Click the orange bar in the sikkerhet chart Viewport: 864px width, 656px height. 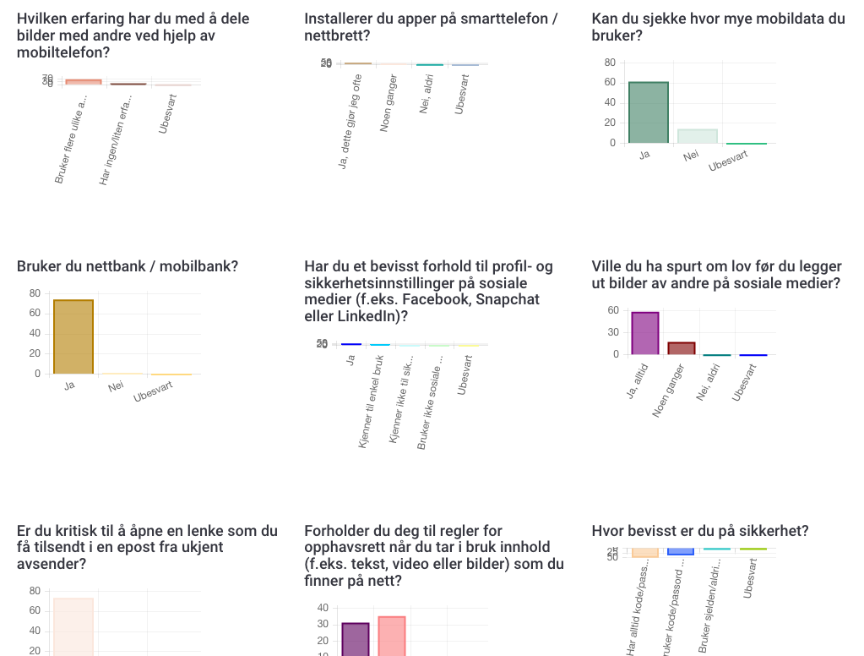[x=645, y=552]
